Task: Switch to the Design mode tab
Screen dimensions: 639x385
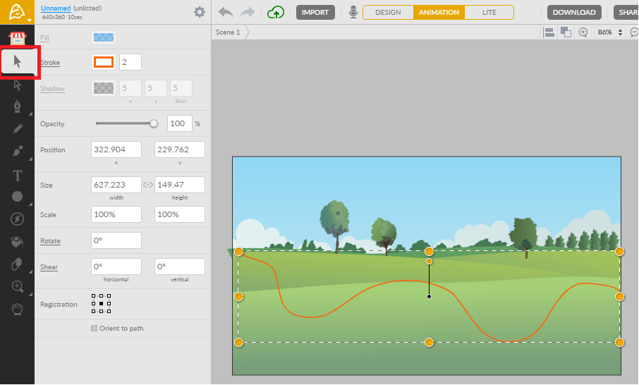Action: 388,12
